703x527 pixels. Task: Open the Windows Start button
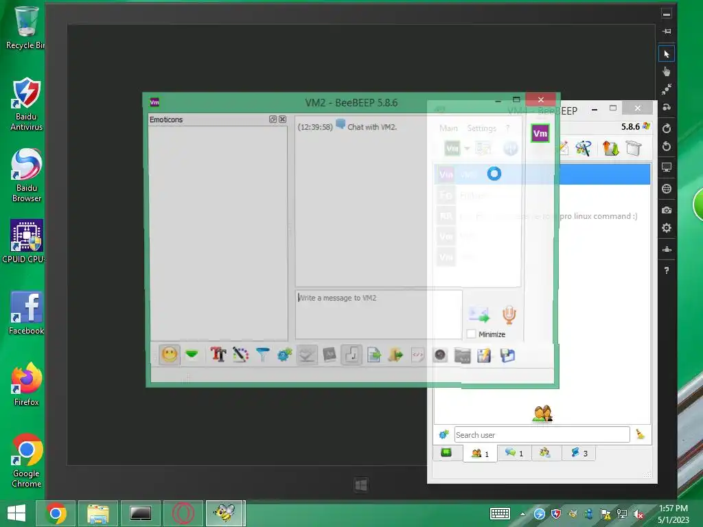tap(16, 513)
